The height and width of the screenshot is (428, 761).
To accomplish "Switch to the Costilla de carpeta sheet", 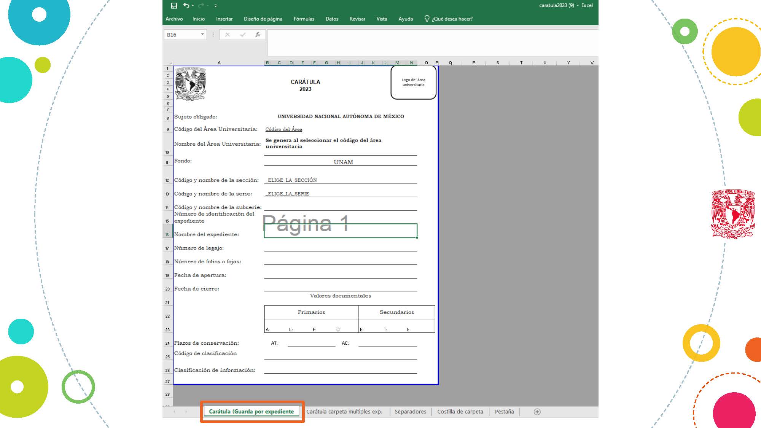I will pos(460,412).
